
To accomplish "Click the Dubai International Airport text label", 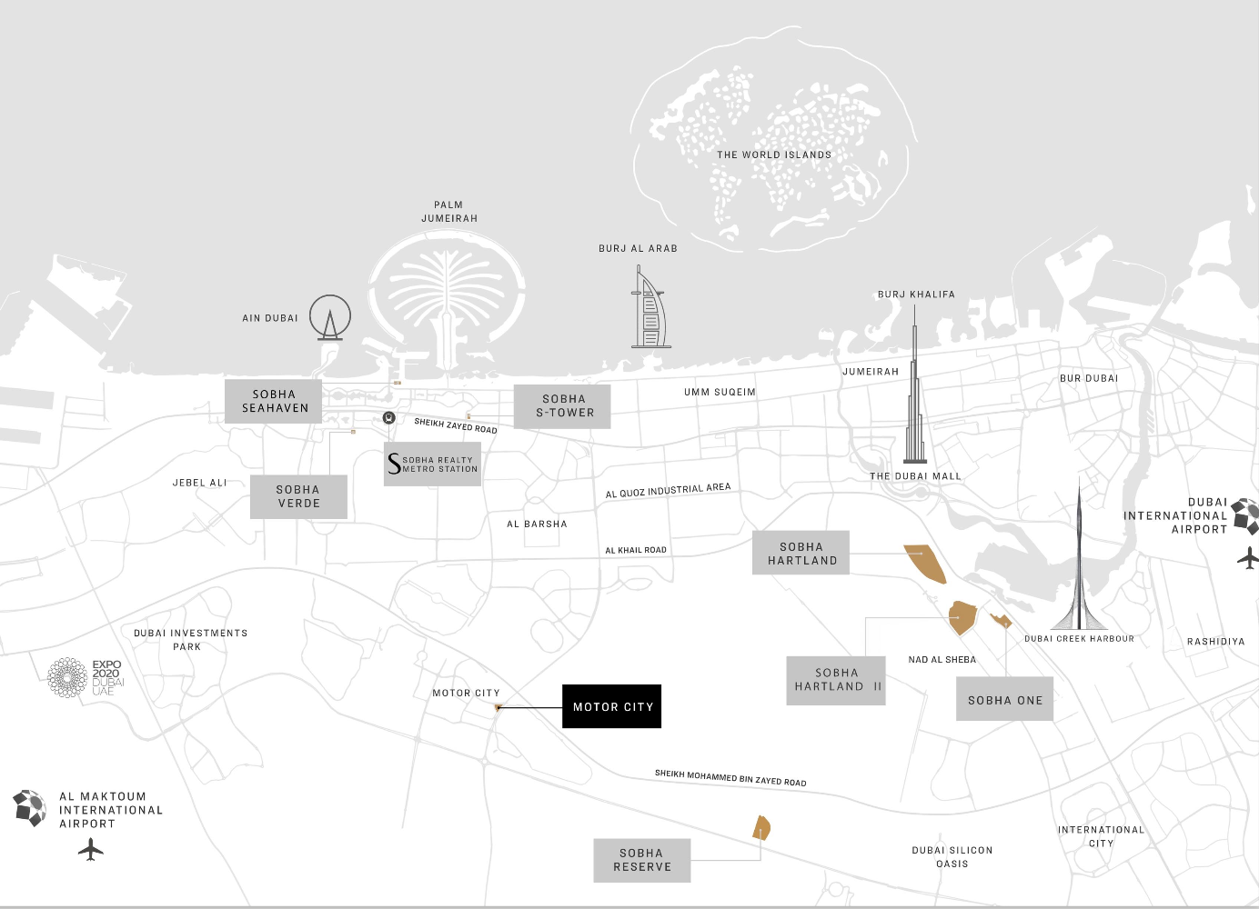I will (1175, 515).
